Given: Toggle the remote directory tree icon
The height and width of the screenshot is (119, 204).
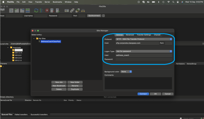Looking at the screenshot, I should click(x=22, y=11).
